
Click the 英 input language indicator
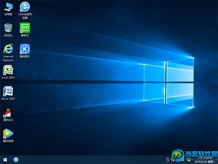(x=183, y=160)
